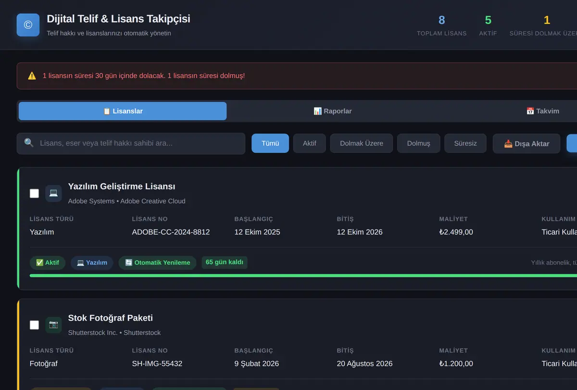Show licenses with the Dolmuş filter
The image size is (577, 390).
(419, 143)
